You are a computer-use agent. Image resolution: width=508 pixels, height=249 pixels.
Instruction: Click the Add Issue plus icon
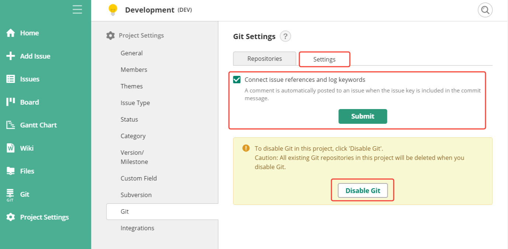pyautogui.click(x=11, y=56)
